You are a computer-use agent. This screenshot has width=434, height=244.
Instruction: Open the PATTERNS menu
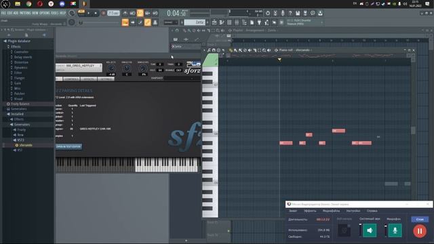point(25,13)
